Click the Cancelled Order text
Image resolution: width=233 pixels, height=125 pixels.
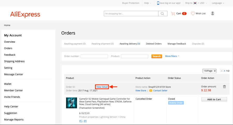(x=144, y=99)
